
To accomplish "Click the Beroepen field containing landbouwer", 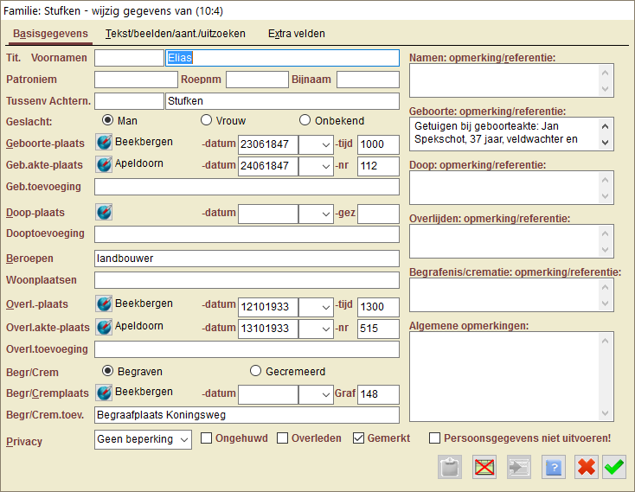I will coord(247,259).
